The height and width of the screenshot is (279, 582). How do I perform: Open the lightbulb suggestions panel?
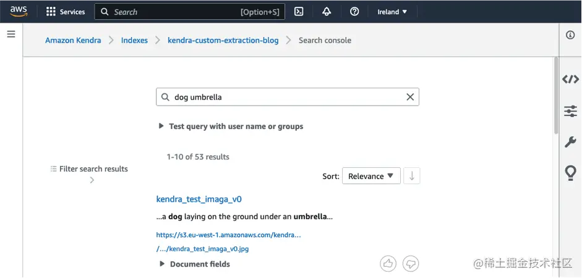570,173
